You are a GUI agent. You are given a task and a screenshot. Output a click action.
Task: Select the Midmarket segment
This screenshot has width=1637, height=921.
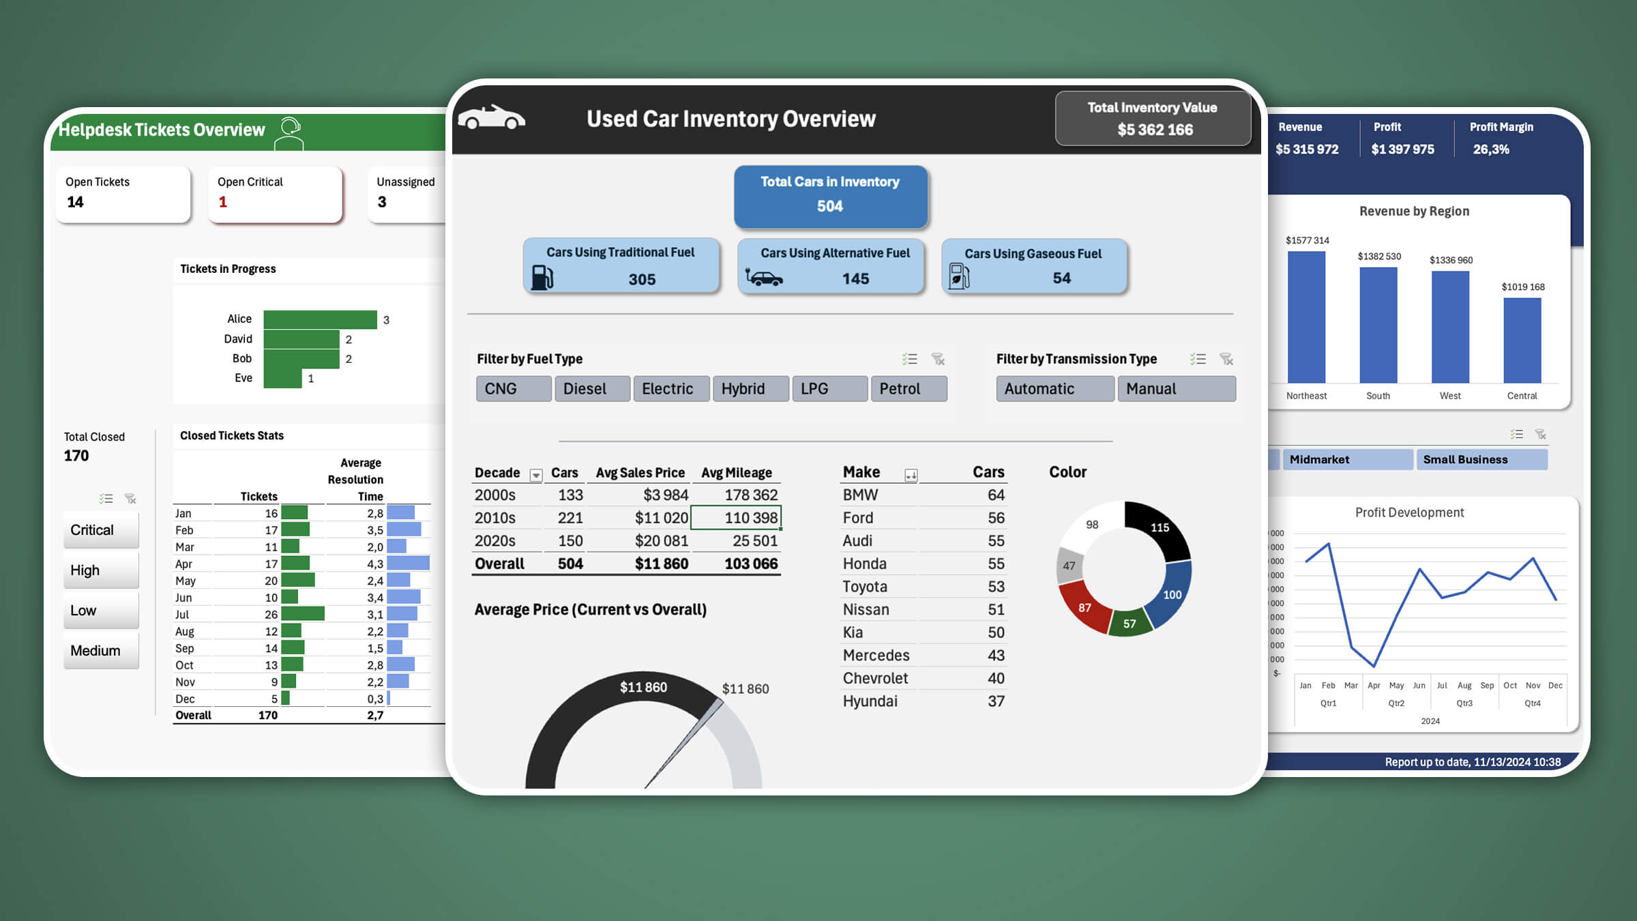pyautogui.click(x=1347, y=460)
